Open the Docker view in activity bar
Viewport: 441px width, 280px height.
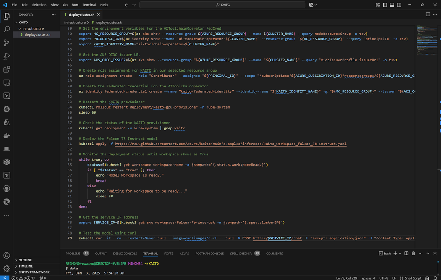(x=7, y=136)
